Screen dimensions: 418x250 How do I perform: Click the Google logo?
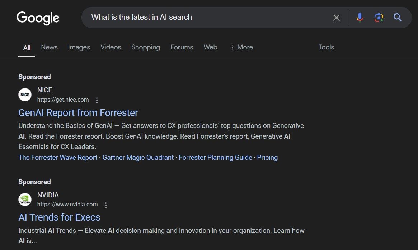coord(38,18)
